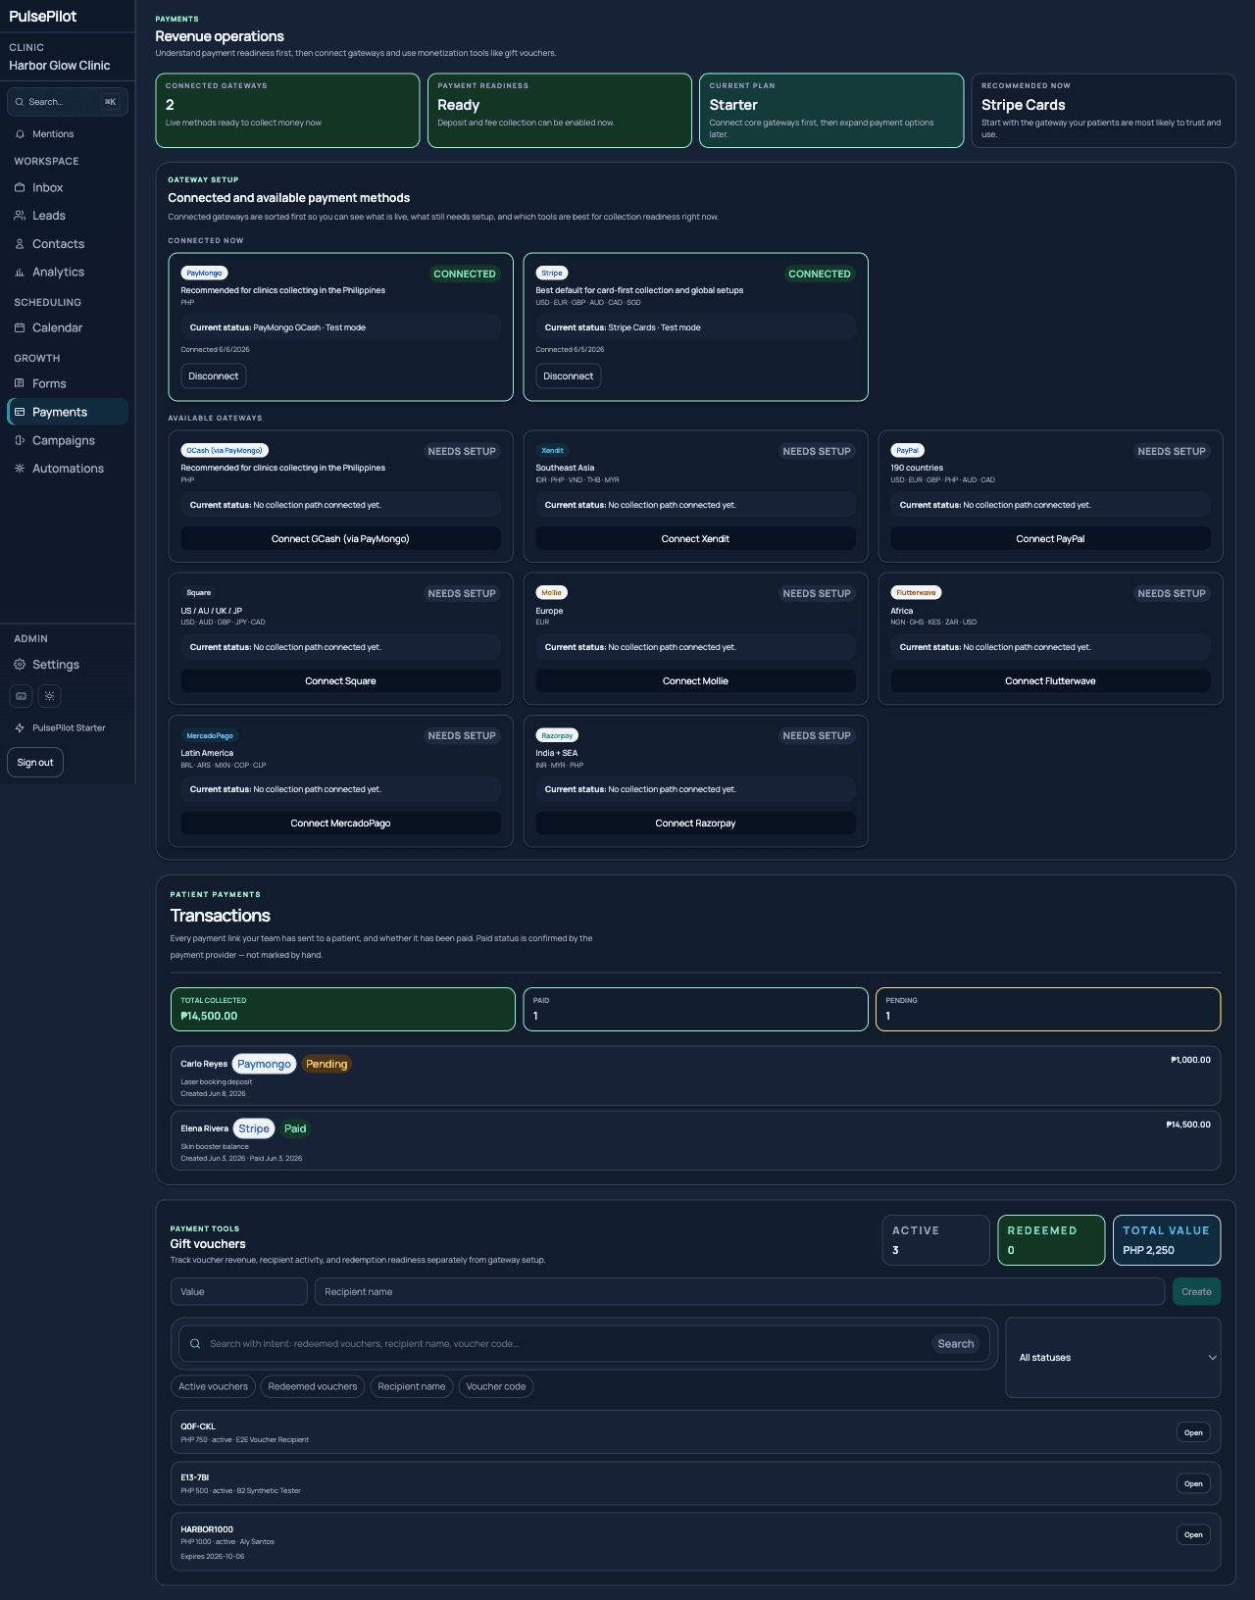Click the Settings gear icon

pyautogui.click(x=20, y=665)
